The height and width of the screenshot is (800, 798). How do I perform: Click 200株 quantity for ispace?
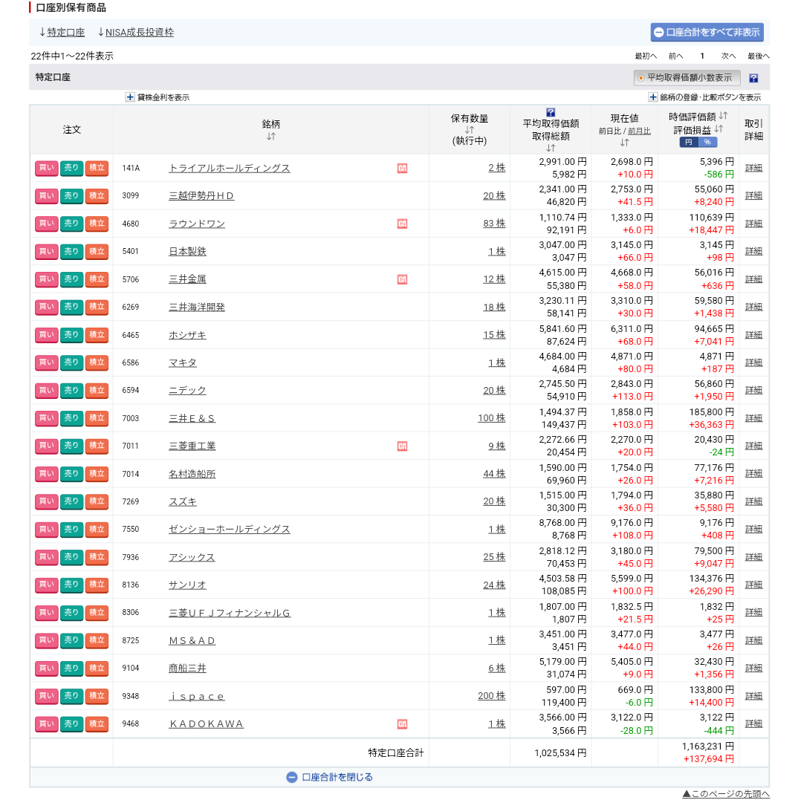(x=491, y=696)
